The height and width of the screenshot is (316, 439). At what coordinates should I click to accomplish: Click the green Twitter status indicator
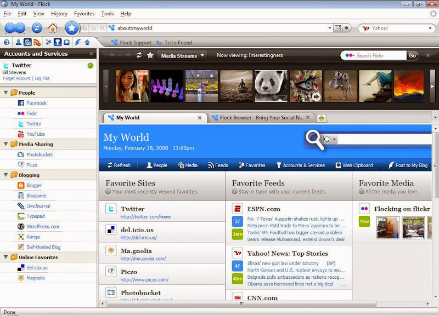pyautogui.click(x=90, y=66)
